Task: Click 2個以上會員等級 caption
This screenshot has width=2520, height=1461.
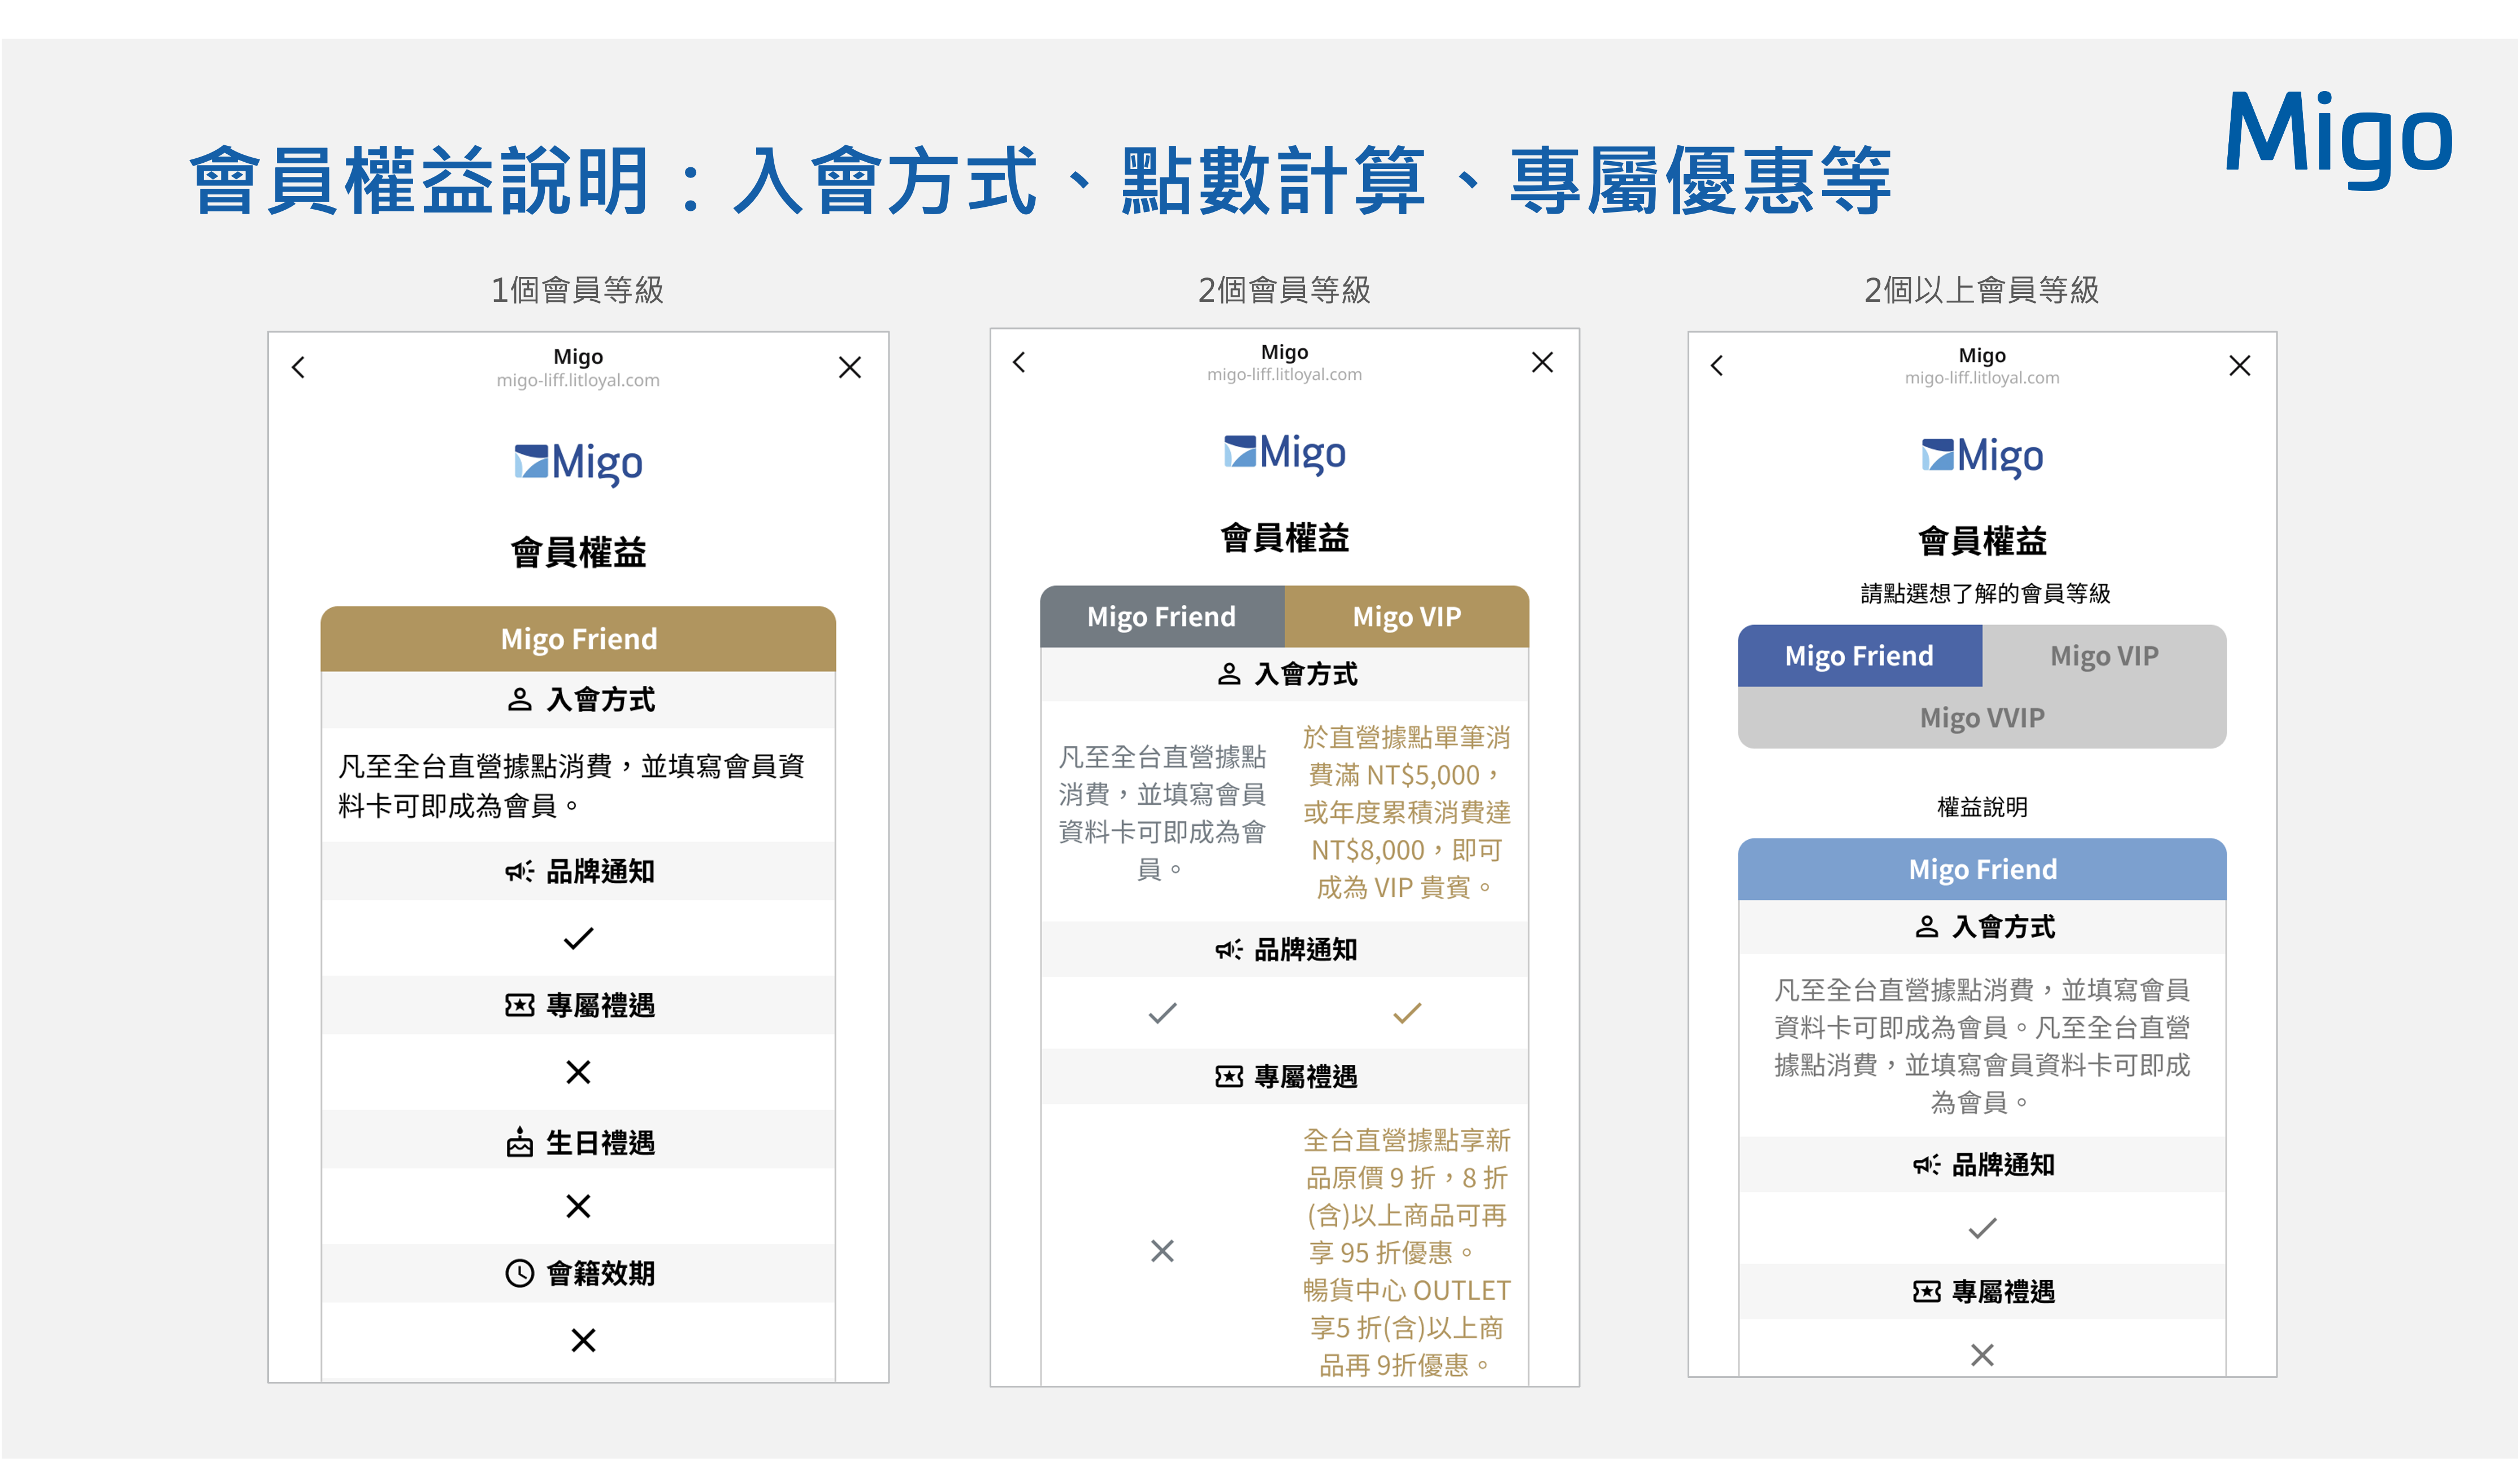Action: (x=1981, y=290)
